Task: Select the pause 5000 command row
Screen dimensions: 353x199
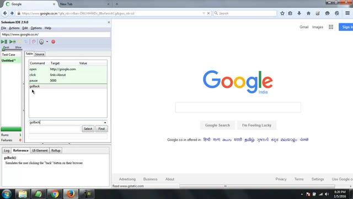Action: click(68, 81)
